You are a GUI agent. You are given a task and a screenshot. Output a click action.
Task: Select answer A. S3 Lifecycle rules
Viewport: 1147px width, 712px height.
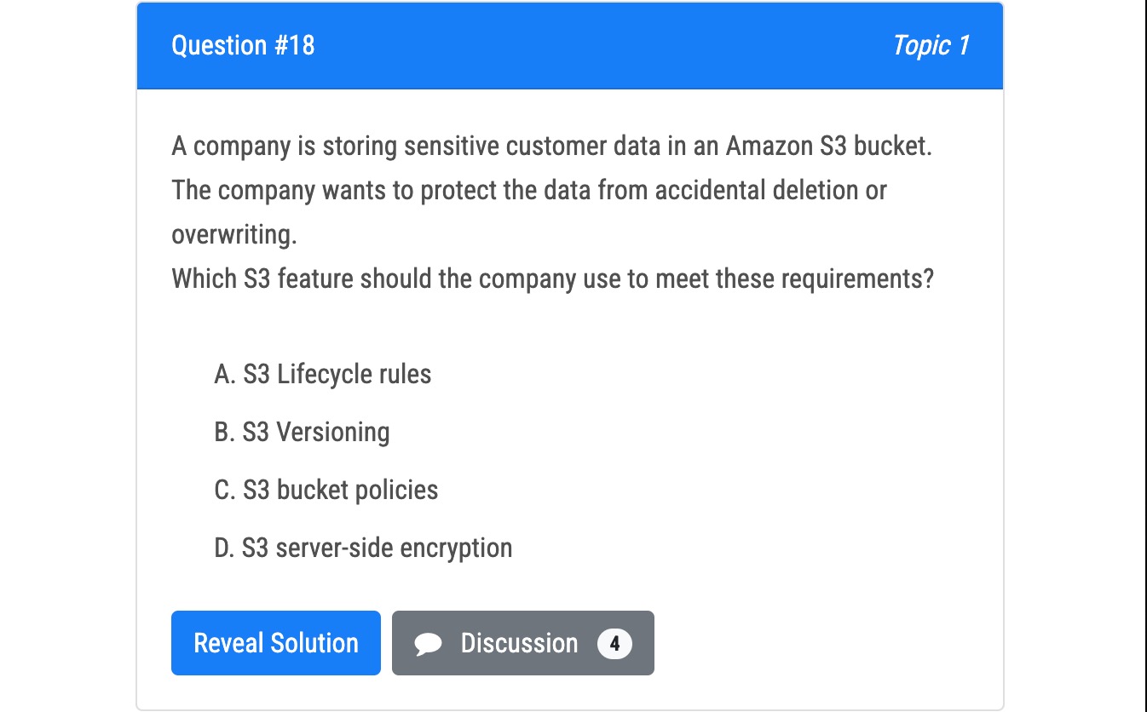tap(323, 374)
